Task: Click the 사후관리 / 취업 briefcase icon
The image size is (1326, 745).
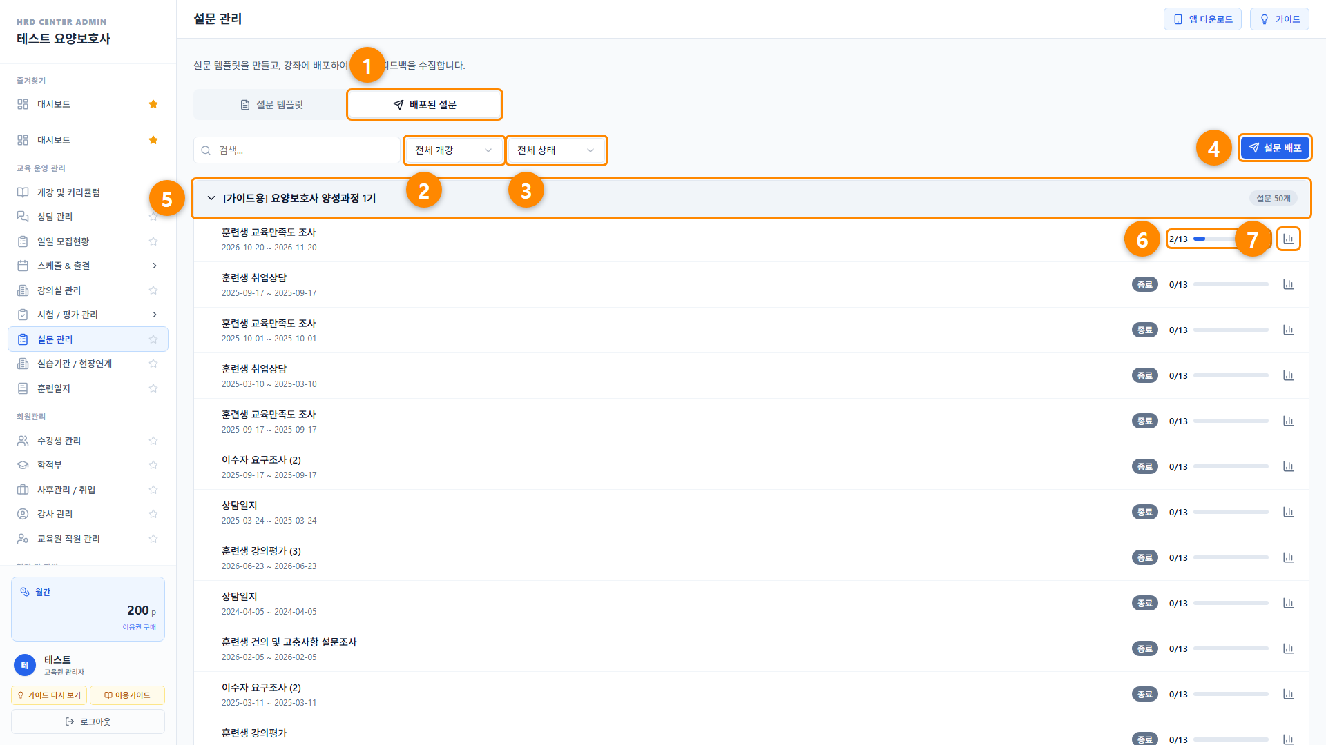Action: point(23,490)
